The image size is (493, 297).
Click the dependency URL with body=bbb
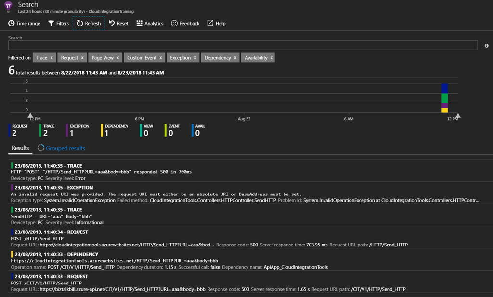click(x=115, y=261)
